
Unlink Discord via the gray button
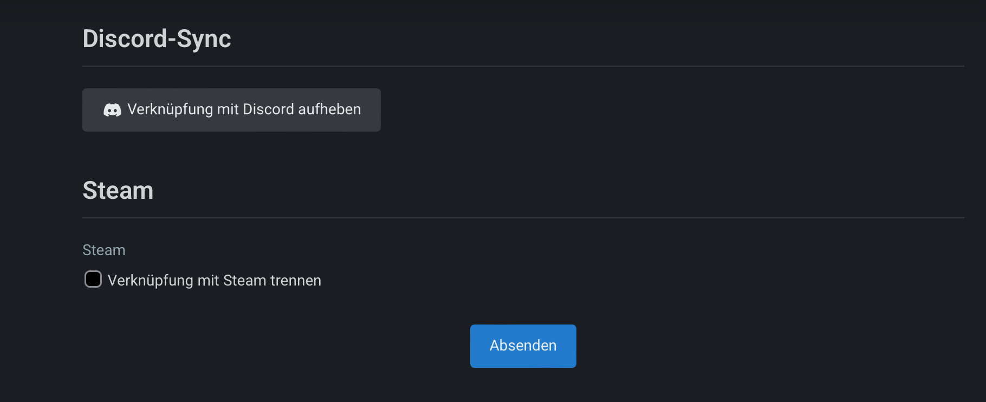pos(231,110)
